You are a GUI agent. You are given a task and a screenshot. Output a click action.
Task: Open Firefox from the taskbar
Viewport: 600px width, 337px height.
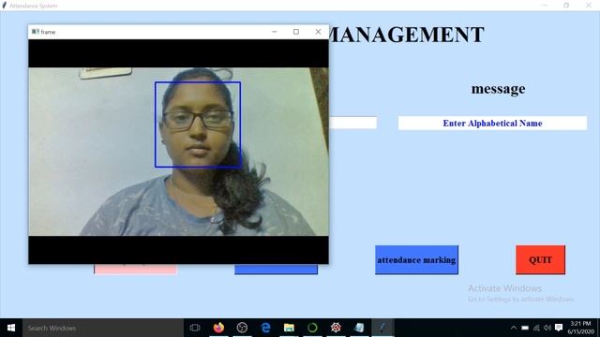[x=218, y=328]
